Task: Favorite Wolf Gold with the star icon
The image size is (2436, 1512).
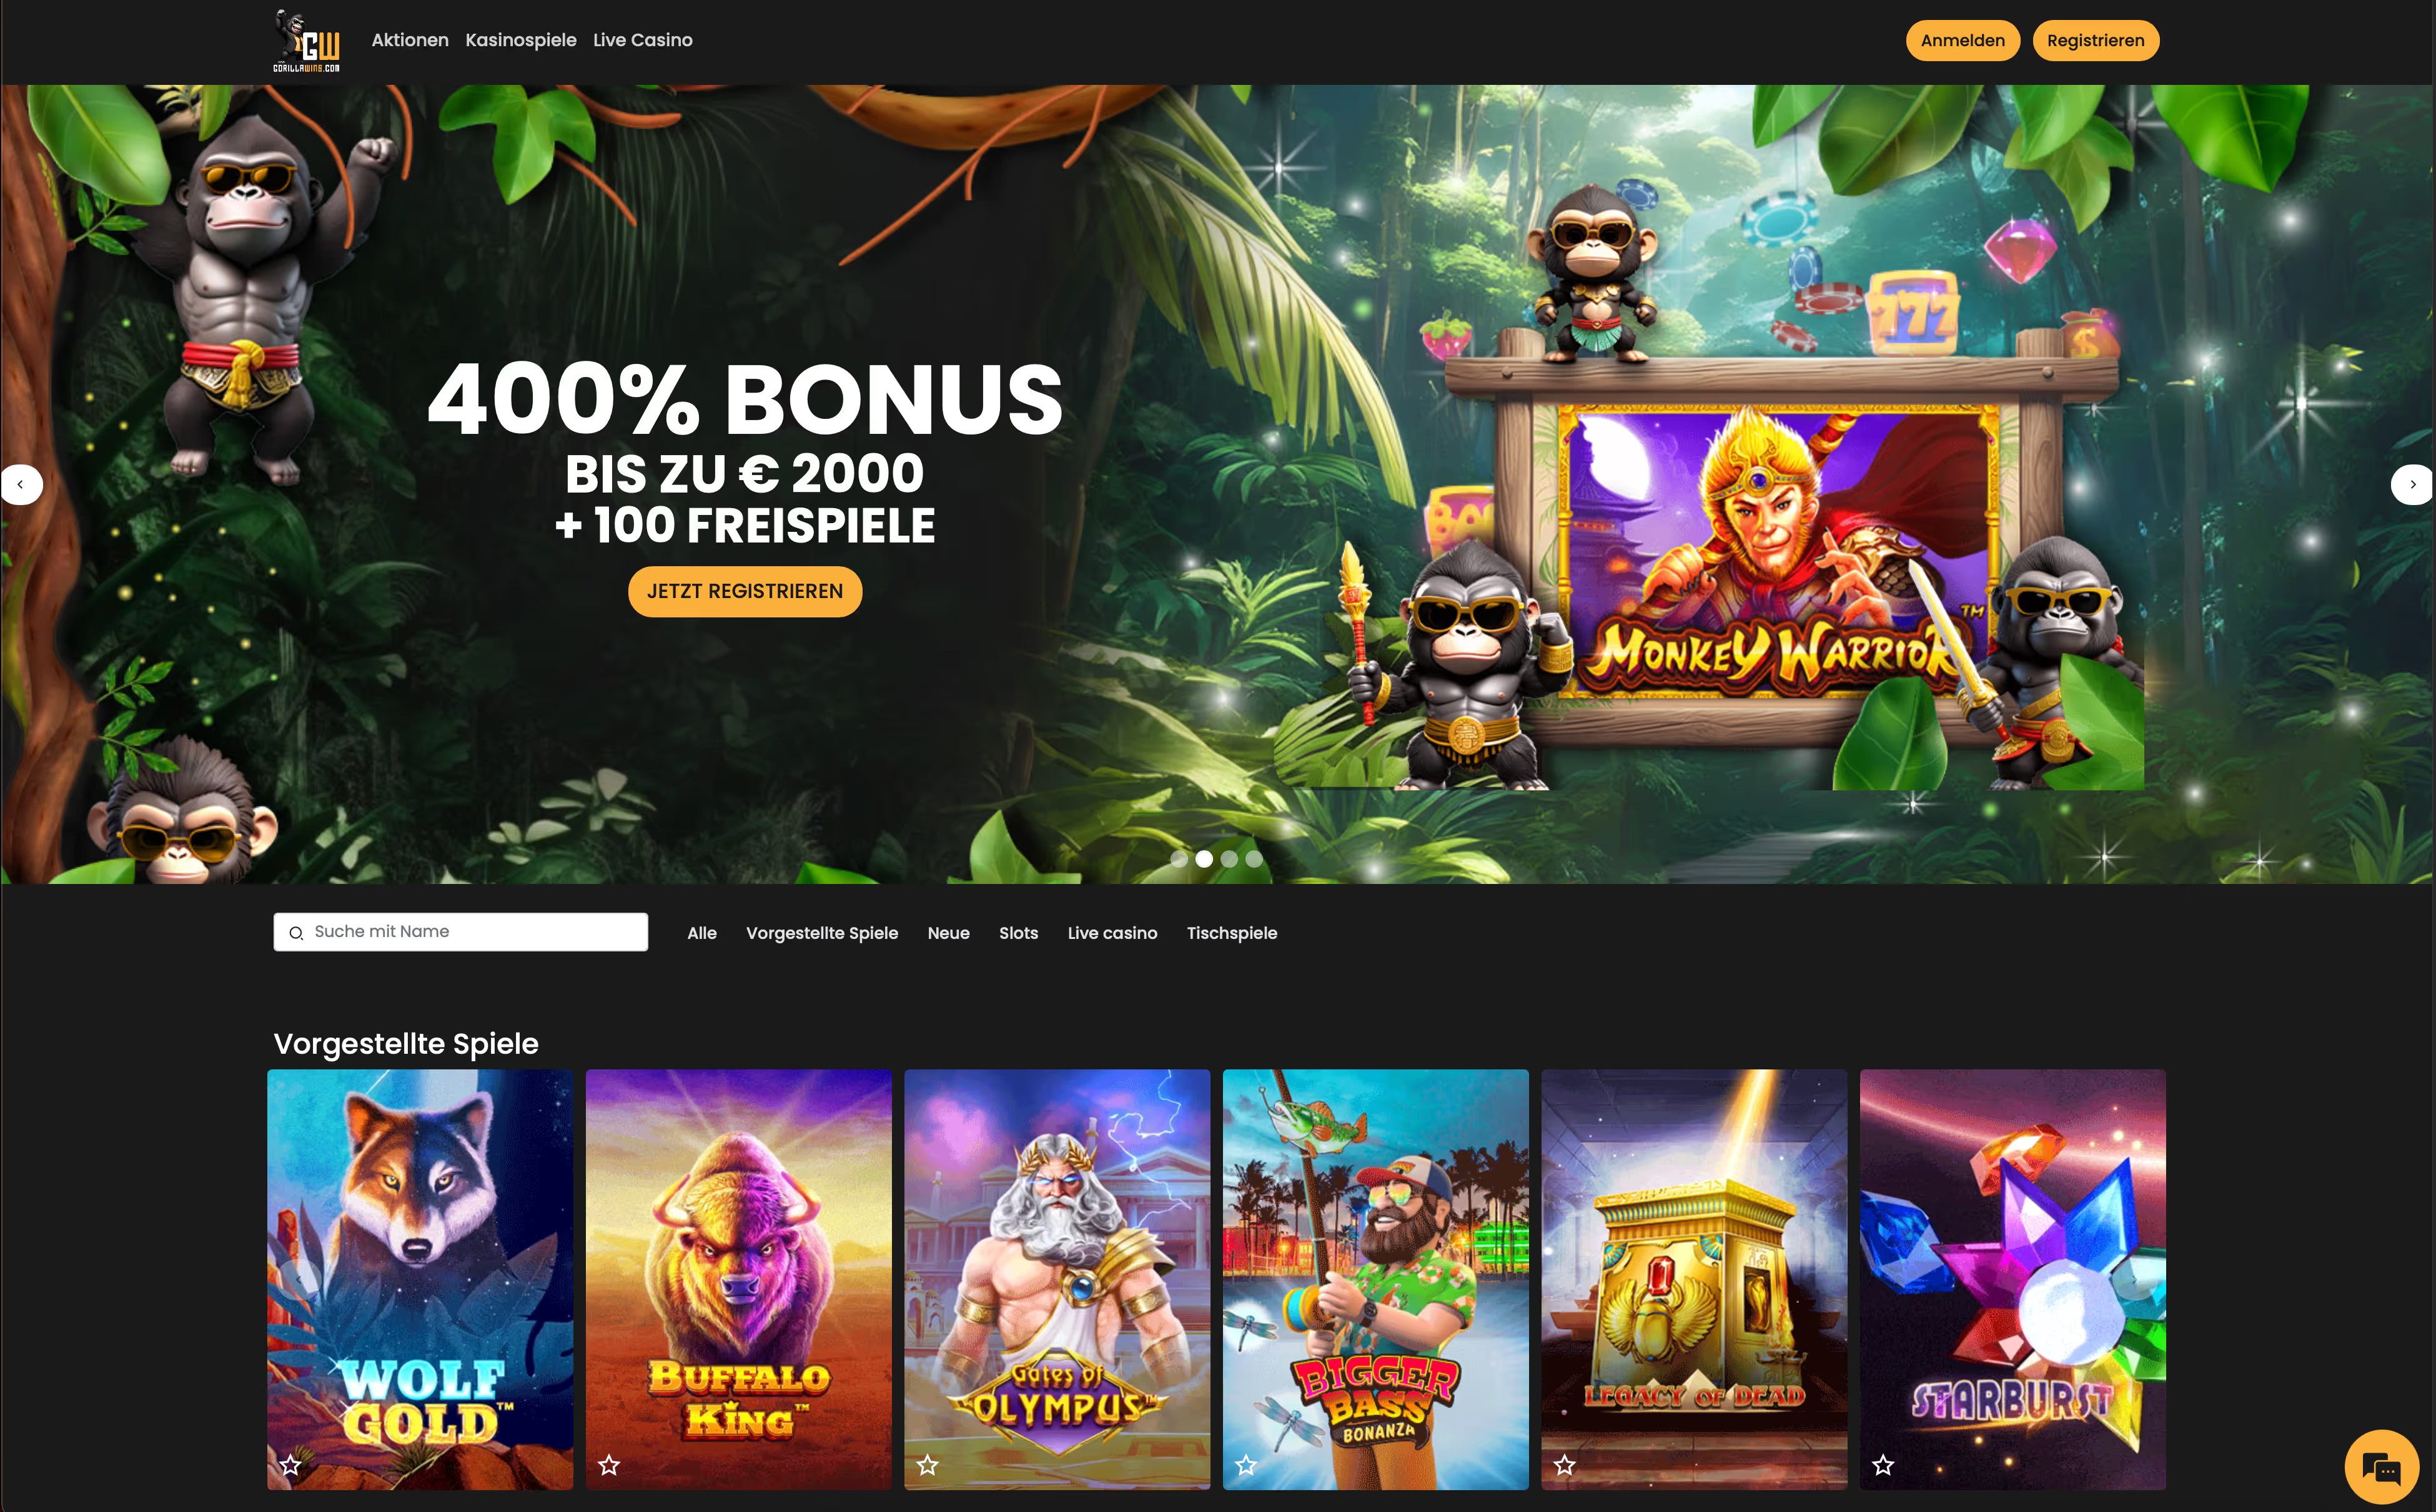Action: pyautogui.click(x=291, y=1465)
